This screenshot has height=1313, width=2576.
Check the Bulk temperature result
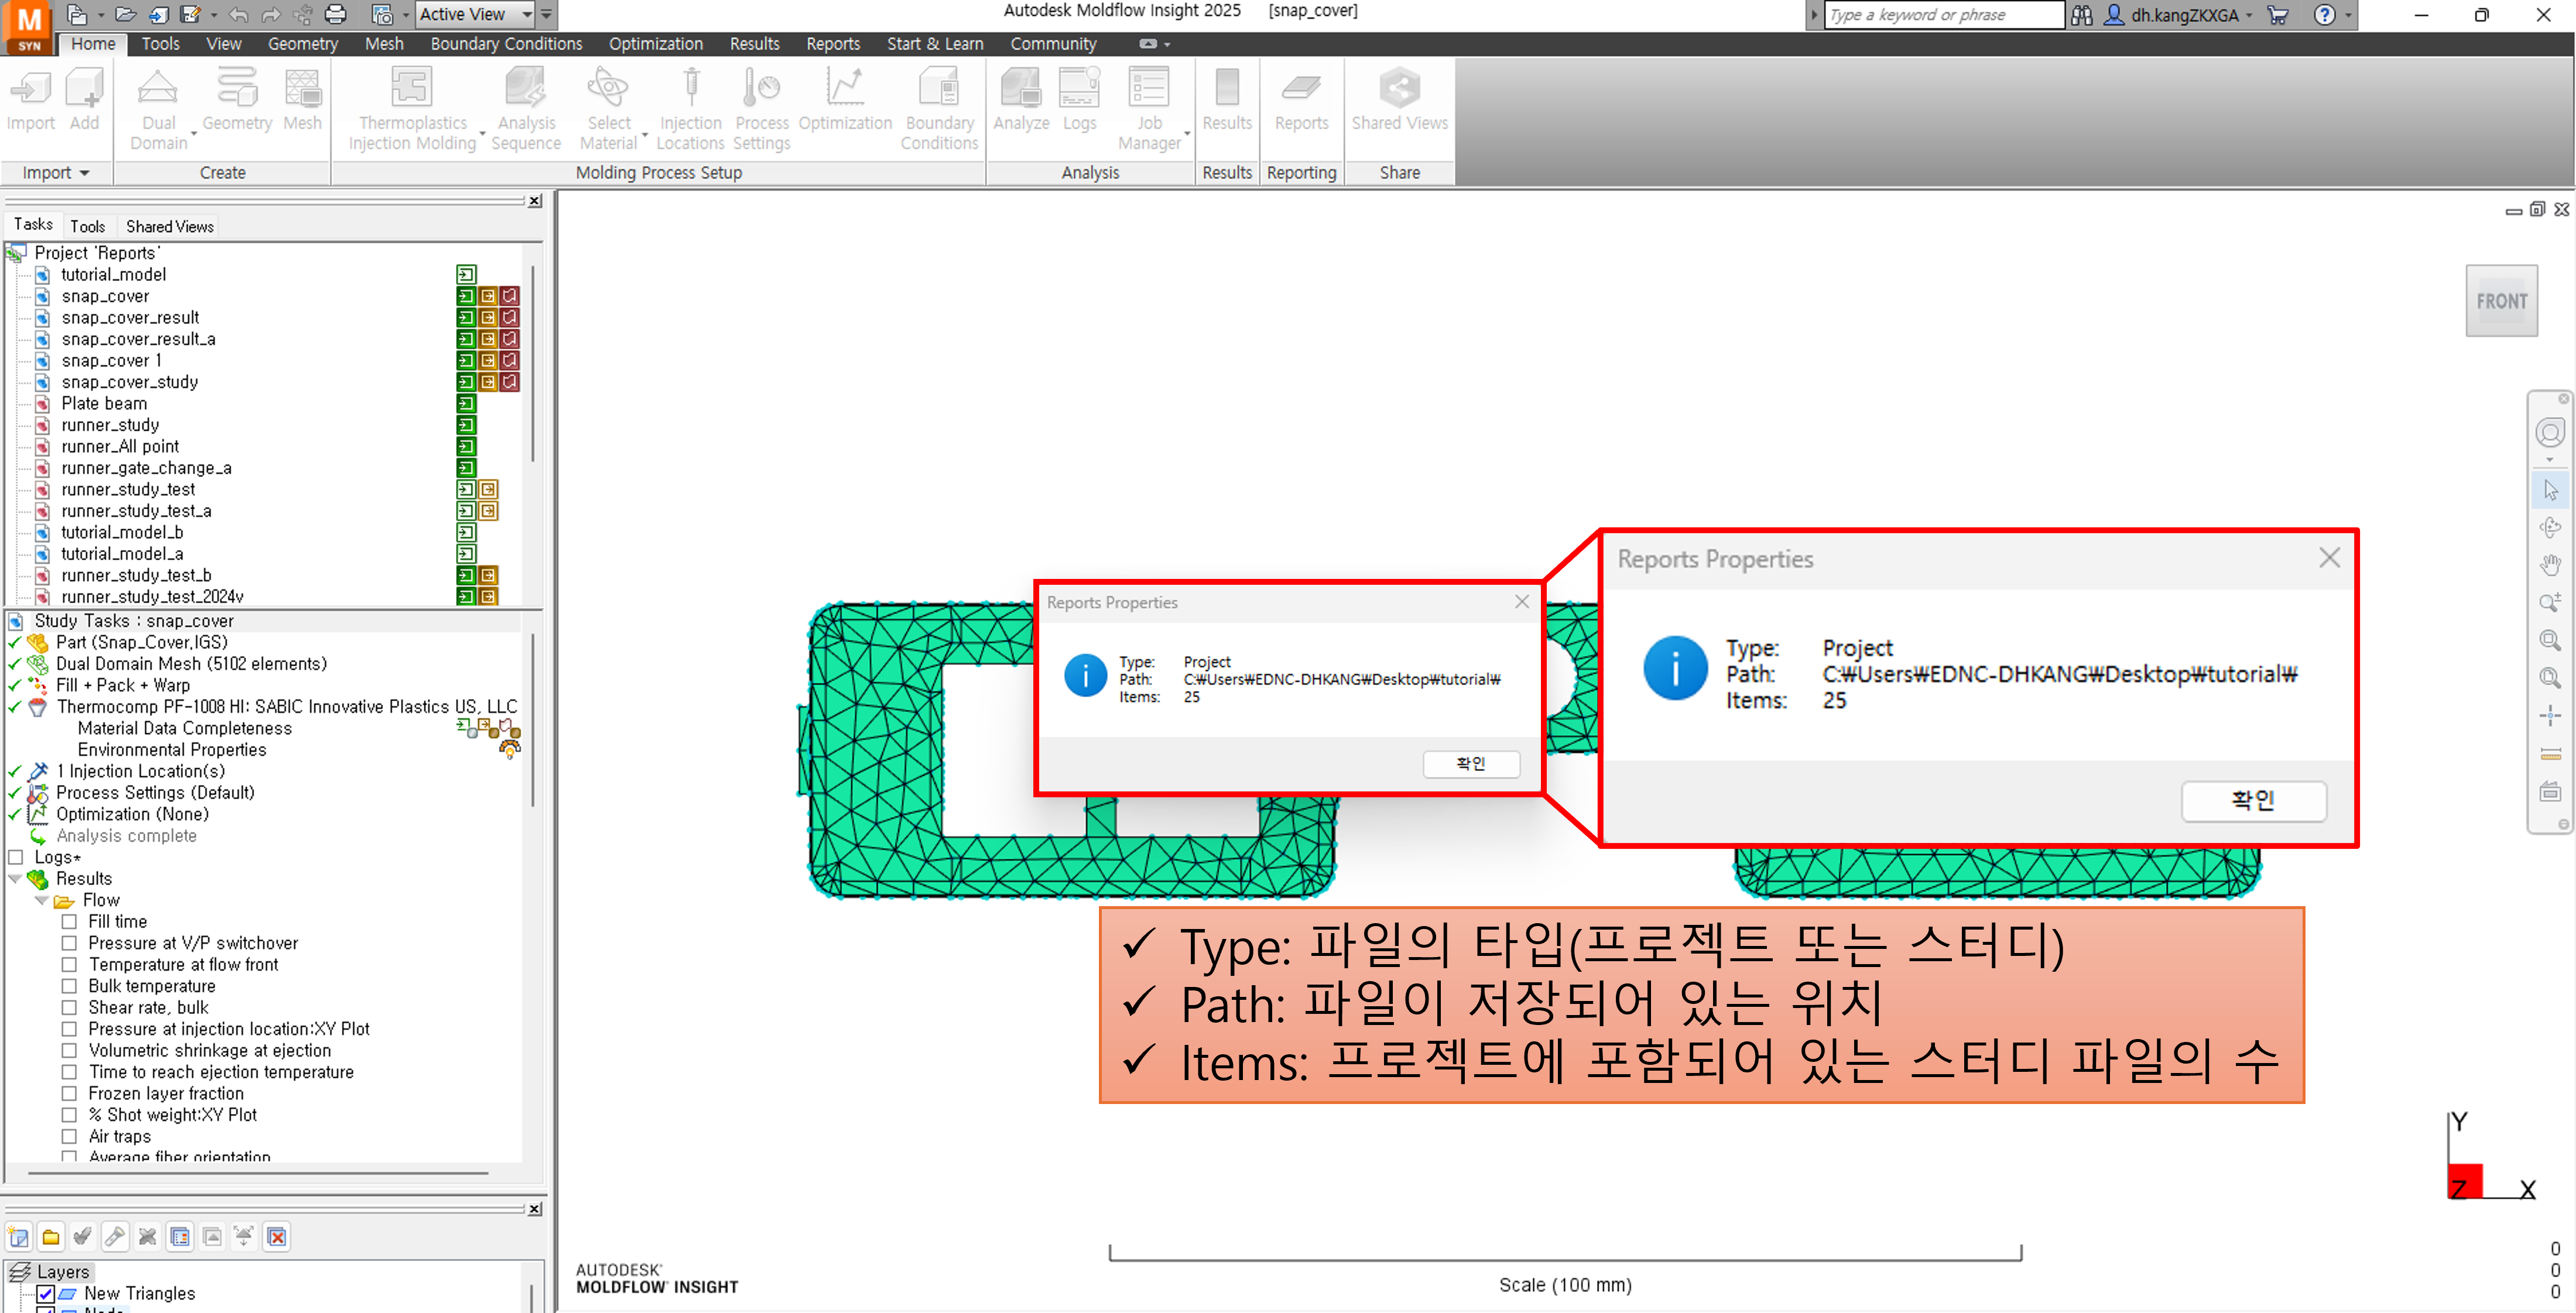tap(69, 986)
